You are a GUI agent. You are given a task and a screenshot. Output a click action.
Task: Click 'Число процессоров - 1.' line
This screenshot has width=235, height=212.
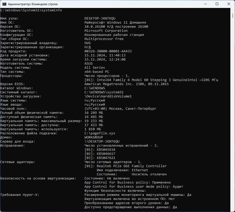(x=107, y=76)
